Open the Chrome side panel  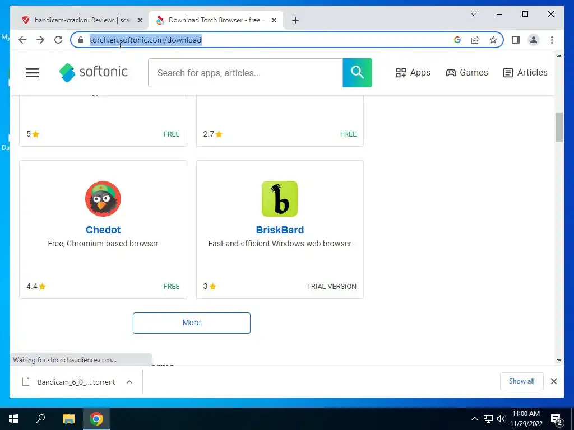(x=516, y=40)
